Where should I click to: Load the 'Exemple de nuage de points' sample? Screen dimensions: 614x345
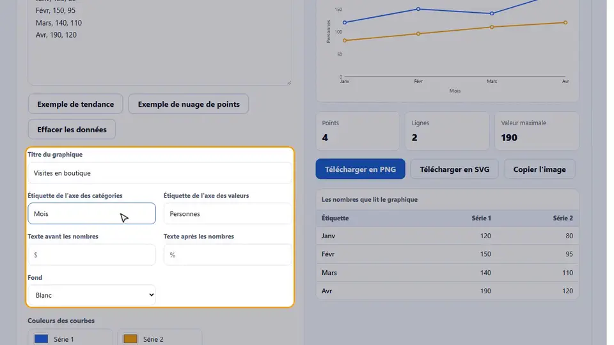188,104
